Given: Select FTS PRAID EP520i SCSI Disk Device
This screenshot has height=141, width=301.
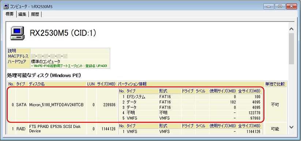Looking at the screenshot, I should (x=55, y=129).
